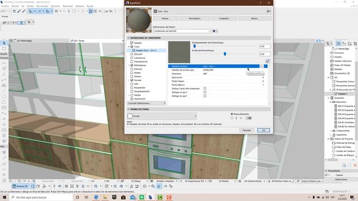Switch to the Planta Baja tab
Screen dimensions: 358x201
[24, 41]
